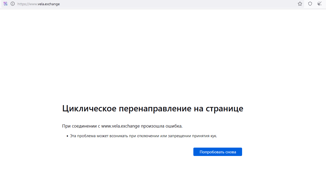The image size is (326, 193).
Task: Bookmark this page with the star icon
Action: (300, 4)
